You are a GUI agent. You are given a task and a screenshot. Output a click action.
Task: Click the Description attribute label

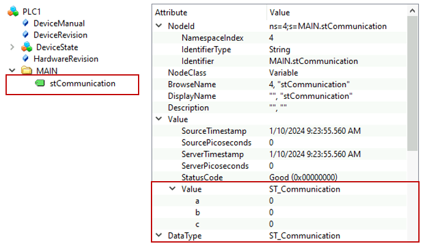pyautogui.click(x=188, y=107)
